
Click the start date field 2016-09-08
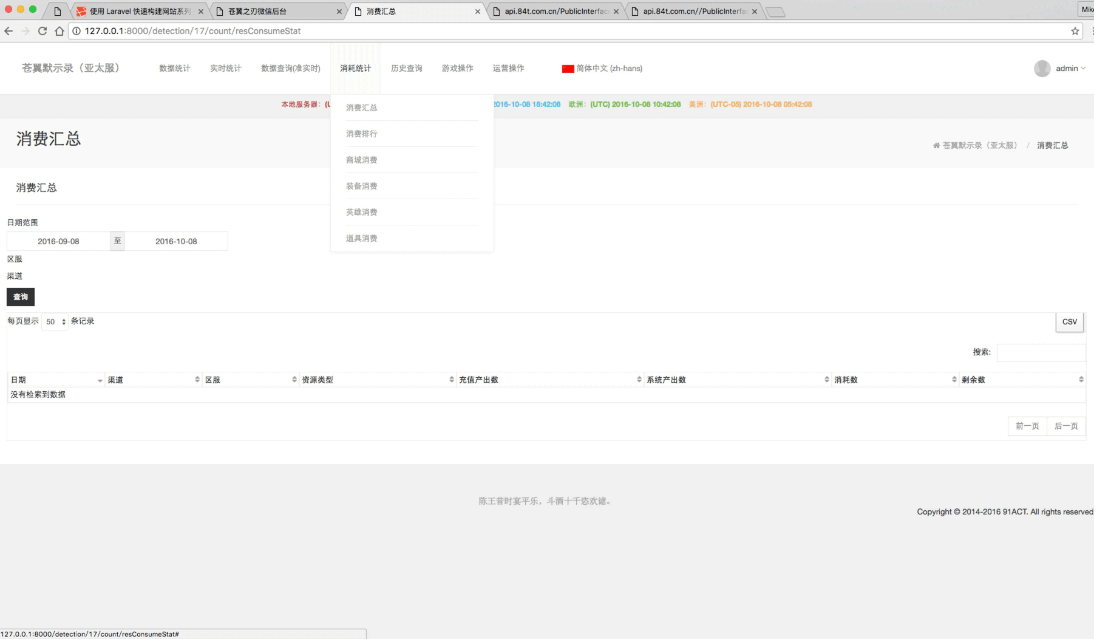[x=58, y=241]
